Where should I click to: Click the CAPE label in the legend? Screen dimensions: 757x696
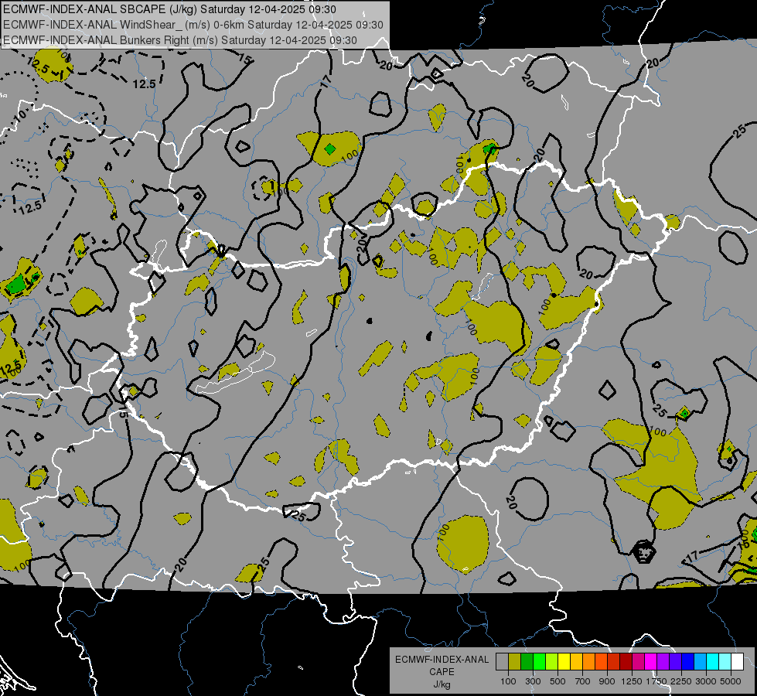(x=442, y=671)
